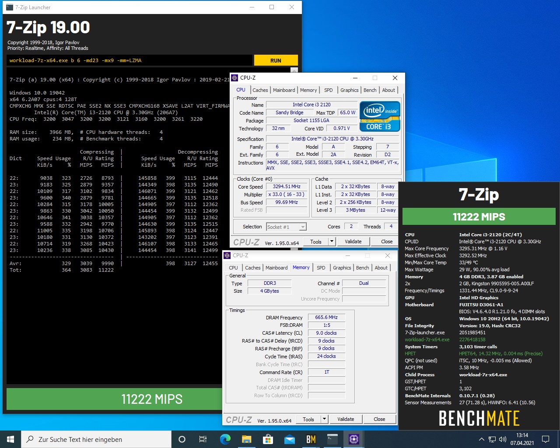Screen dimensions: 560x448
Task: Minimize the lower CPU-Z window
Action: coord(348,255)
